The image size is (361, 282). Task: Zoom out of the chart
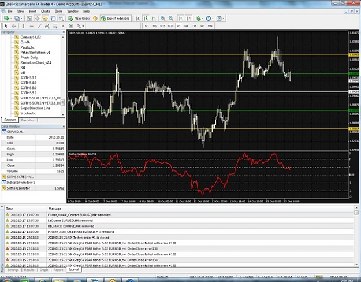(170, 18)
